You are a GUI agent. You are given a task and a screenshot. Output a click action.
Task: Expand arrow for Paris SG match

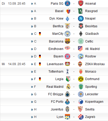coord(32,4)
